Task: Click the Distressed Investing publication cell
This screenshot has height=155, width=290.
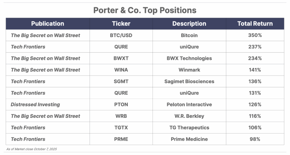Action: [35, 104]
